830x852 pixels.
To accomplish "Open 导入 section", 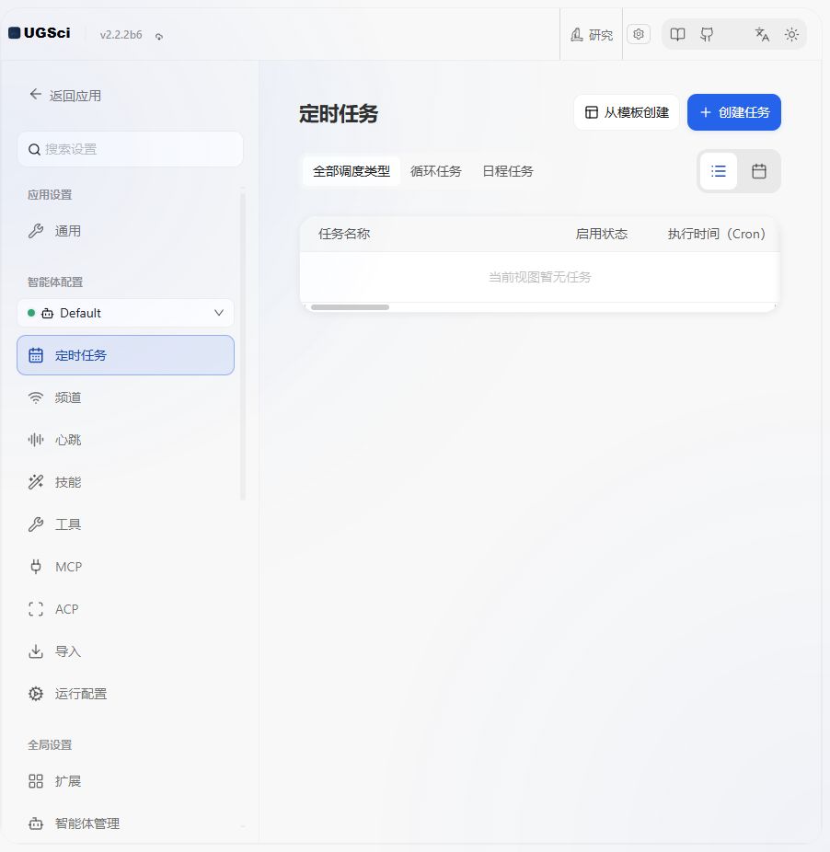I will point(125,651).
